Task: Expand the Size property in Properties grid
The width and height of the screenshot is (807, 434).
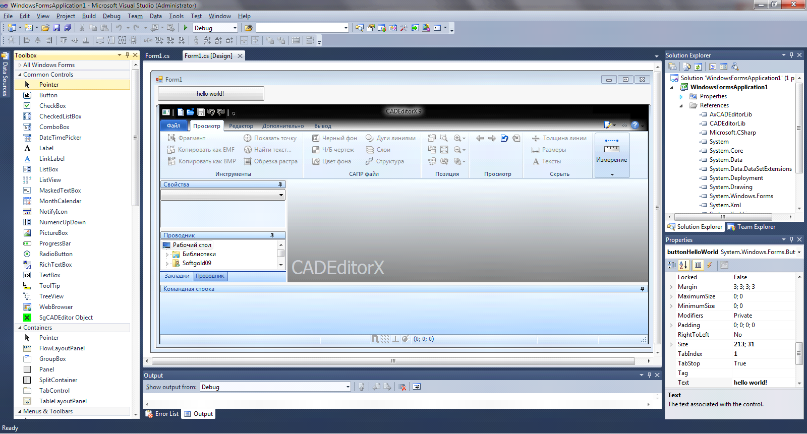Action: pos(671,344)
